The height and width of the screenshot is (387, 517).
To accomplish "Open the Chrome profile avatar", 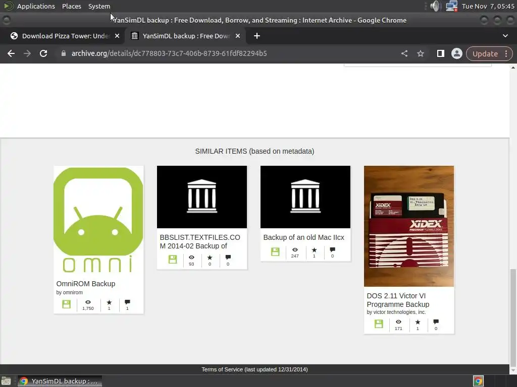I will click(x=456, y=53).
